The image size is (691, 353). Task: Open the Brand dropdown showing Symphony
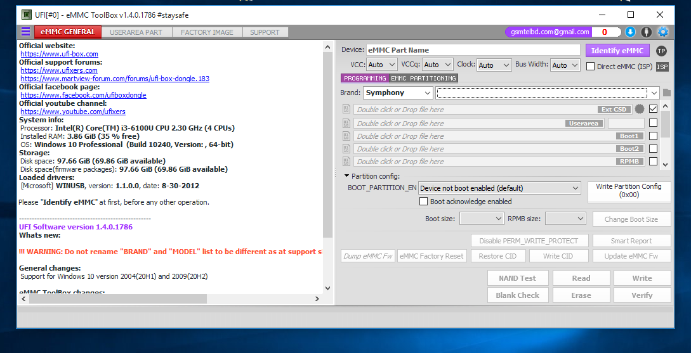coord(398,93)
